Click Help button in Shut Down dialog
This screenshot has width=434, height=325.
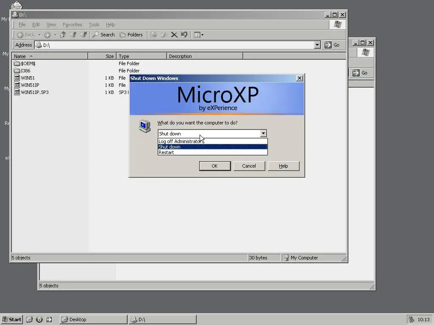(x=284, y=166)
